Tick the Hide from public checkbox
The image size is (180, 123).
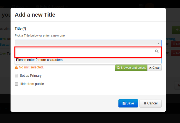click(x=16, y=84)
